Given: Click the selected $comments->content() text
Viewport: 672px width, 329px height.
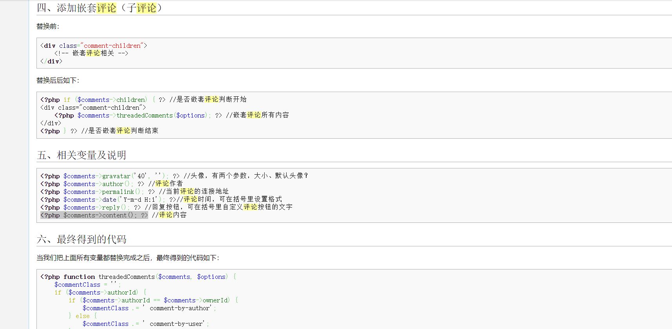Looking at the screenshot, I should 94,215.
